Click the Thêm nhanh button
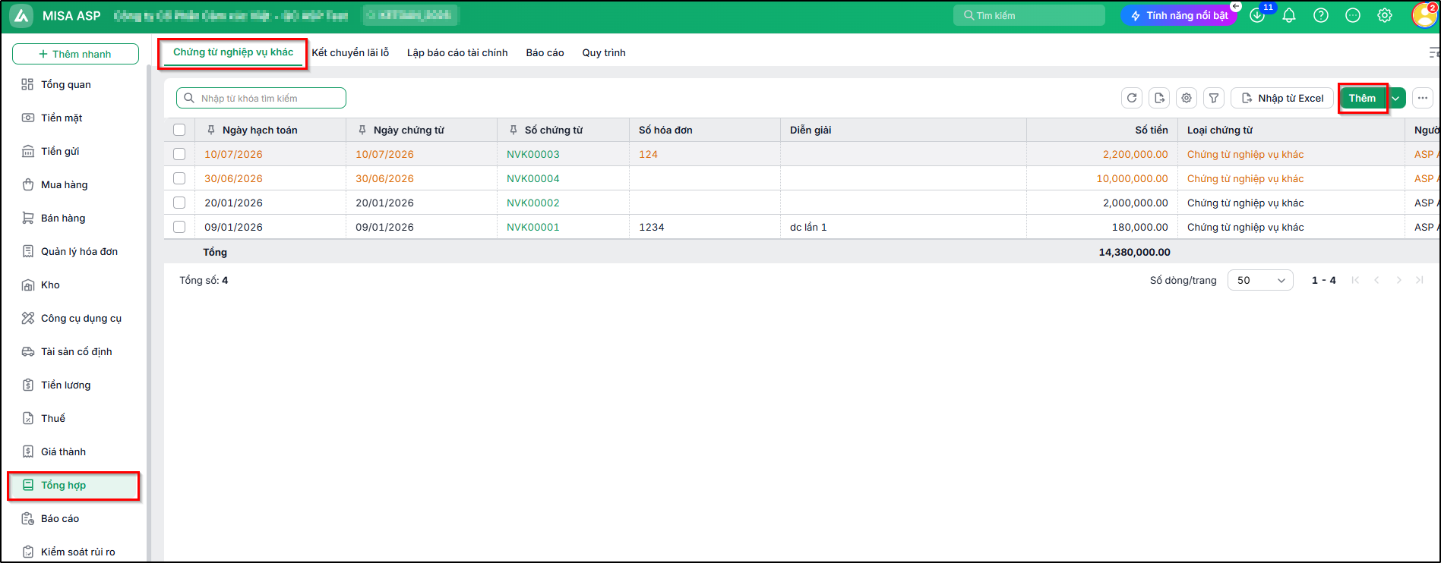1441x563 pixels. 75,54
